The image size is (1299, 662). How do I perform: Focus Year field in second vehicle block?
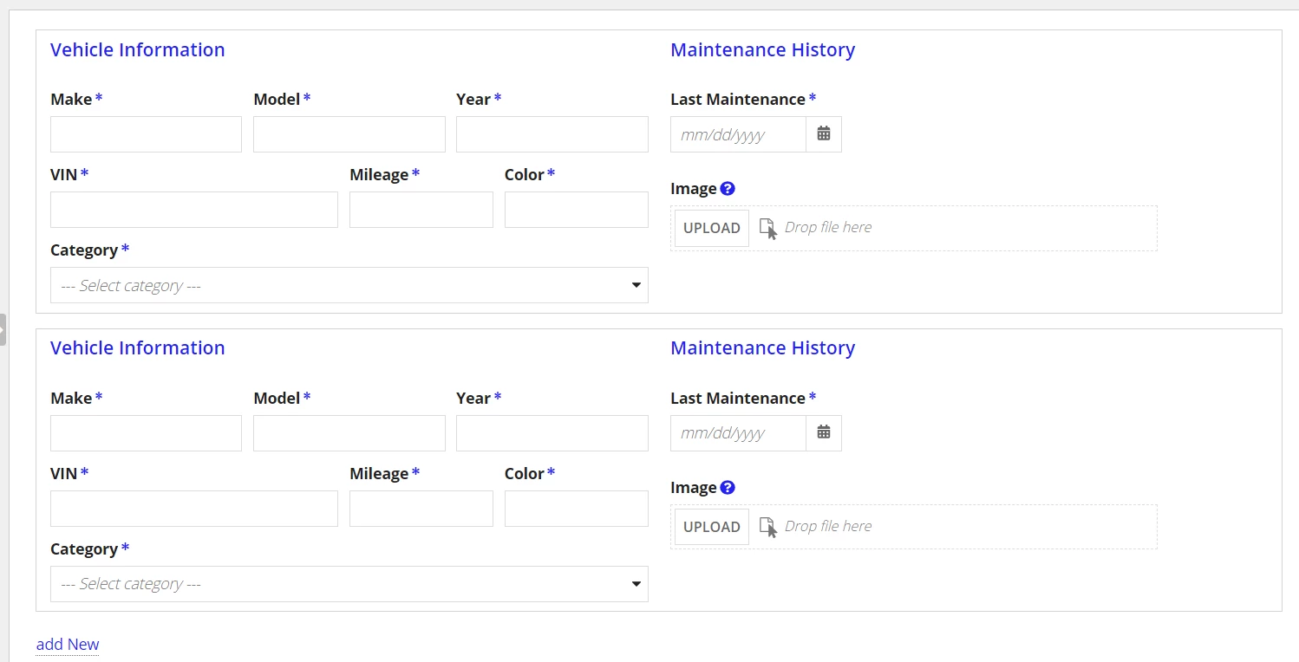click(552, 433)
